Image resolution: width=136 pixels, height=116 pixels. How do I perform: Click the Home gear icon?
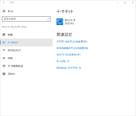[4, 11]
